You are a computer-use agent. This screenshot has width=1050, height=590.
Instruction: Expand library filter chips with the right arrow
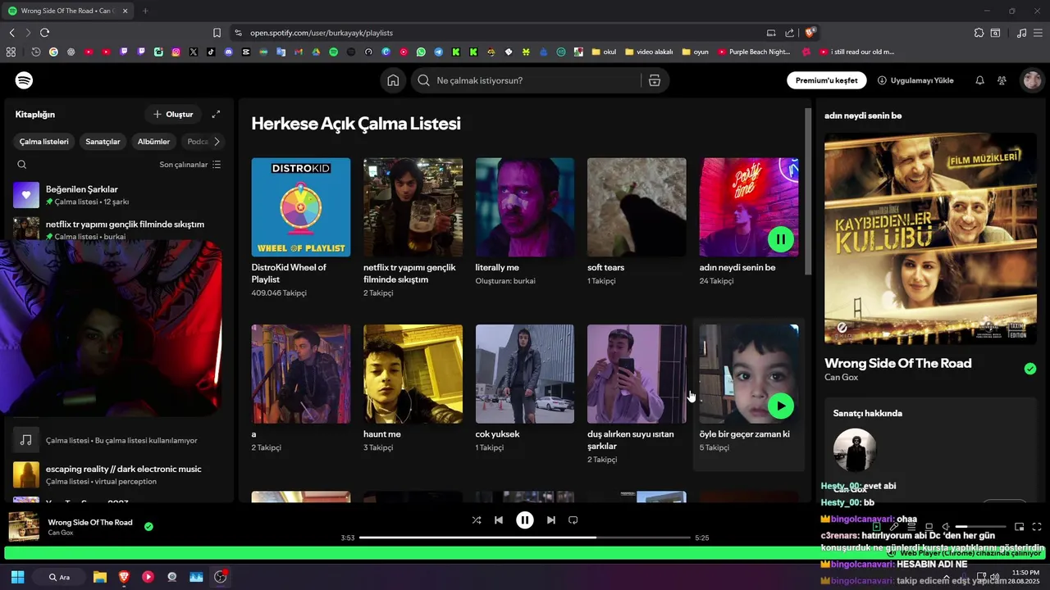point(217,142)
